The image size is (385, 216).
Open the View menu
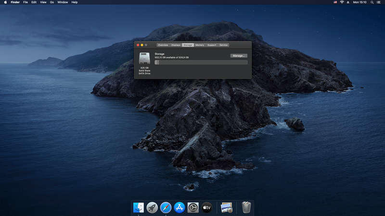(43, 2)
